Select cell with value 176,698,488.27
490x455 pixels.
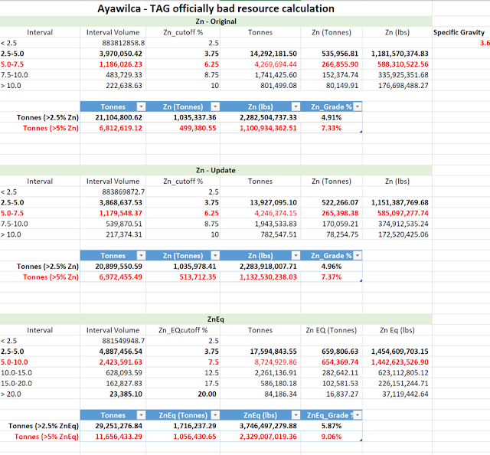pyautogui.click(x=397, y=85)
